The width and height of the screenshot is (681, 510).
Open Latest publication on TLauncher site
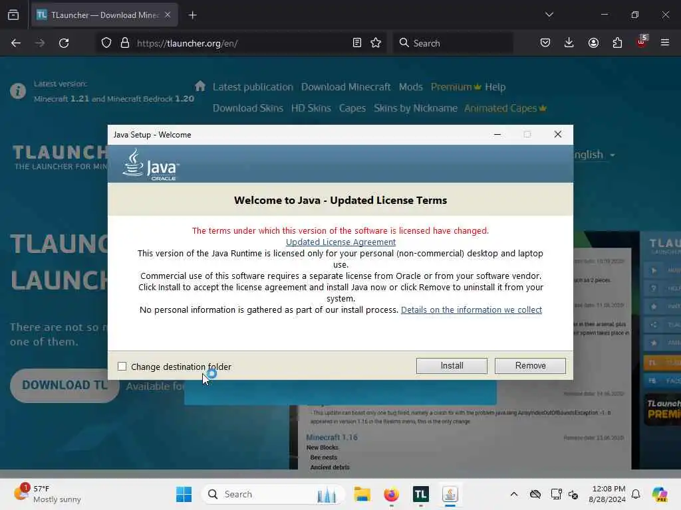click(253, 87)
